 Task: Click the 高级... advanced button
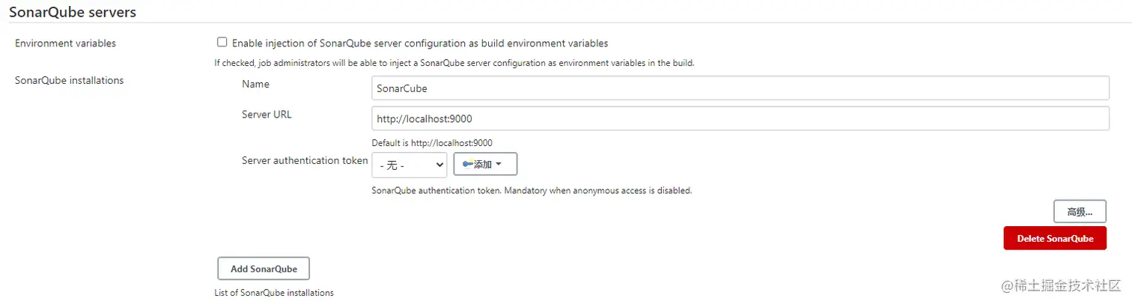click(1080, 212)
